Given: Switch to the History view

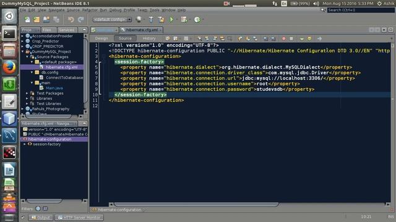Looking at the screenshot, I should [149, 38].
